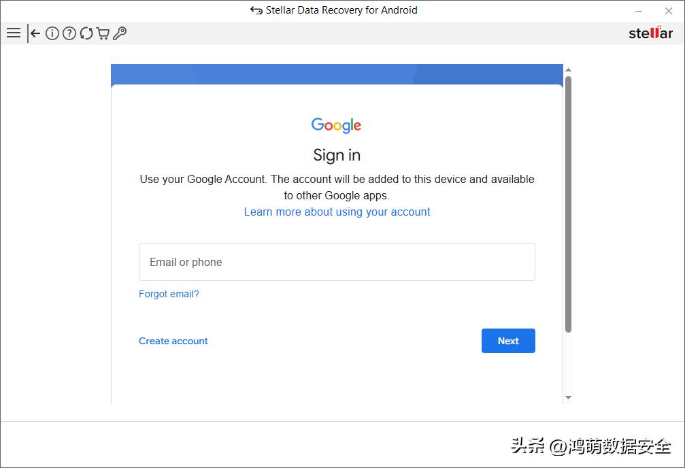Image resolution: width=685 pixels, height=468 pixels.
Task: Open activation via the key icon
Action: (120, 33)
